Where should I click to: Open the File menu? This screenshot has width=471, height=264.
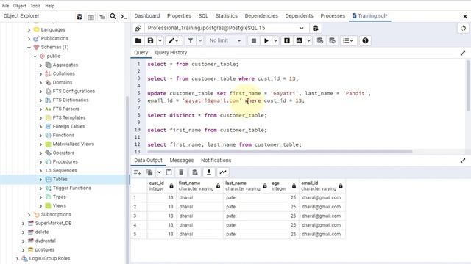pos(5,6)
